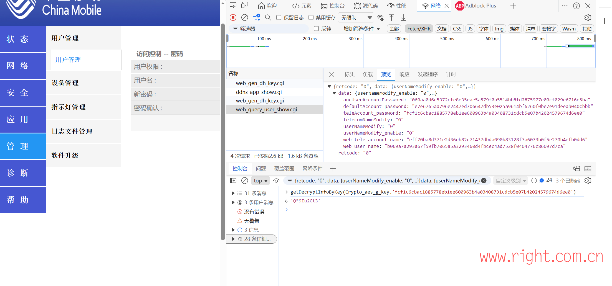Screen dimensions: 612x286
Task: Collapse the data object node
Action: point(334,93)
